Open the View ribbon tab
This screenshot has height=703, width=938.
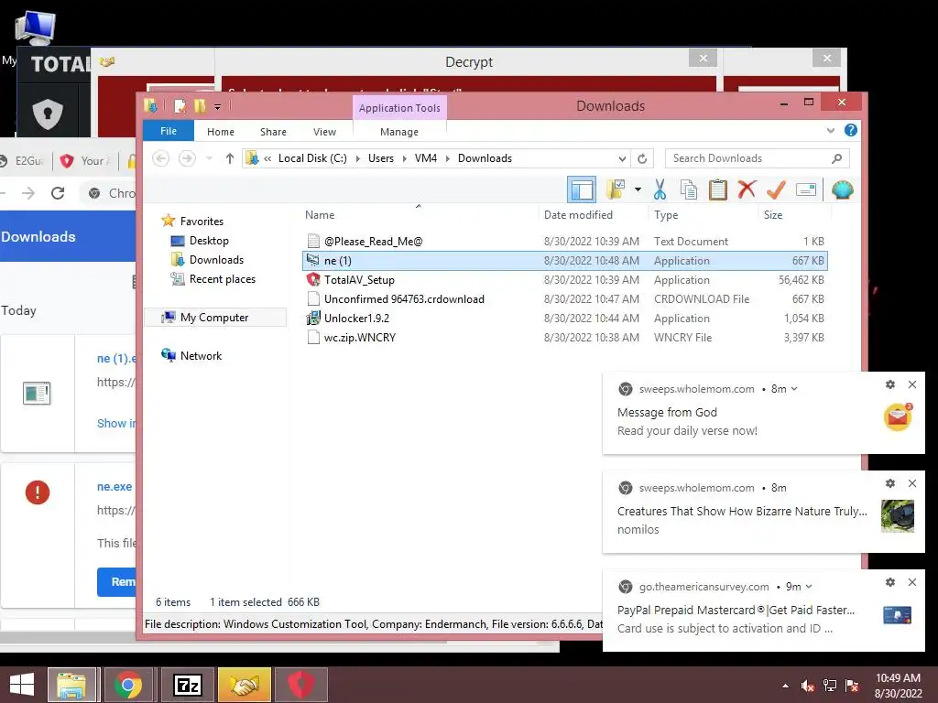(x=324, y=132)
